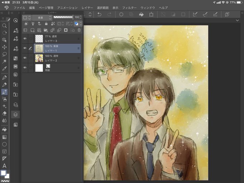Open the Quick Access icon at top
The image size is (244, 183).
coord(15,20)
